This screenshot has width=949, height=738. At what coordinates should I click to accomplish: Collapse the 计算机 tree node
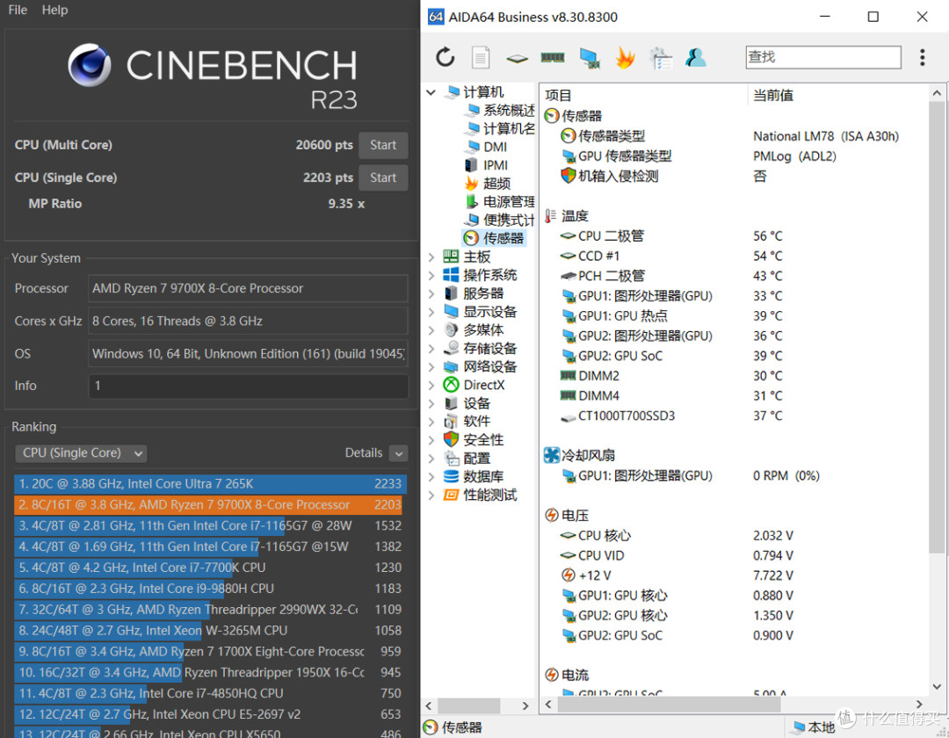[431, 92]
